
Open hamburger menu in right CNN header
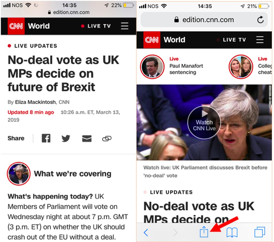[260, 39]
